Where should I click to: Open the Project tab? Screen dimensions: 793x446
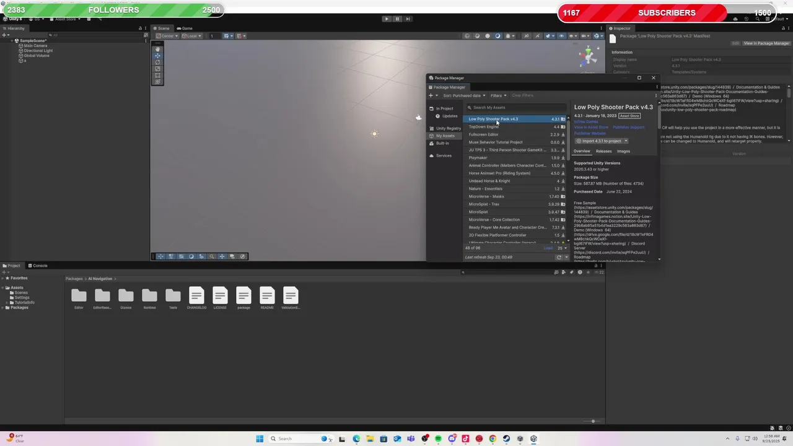11,266
